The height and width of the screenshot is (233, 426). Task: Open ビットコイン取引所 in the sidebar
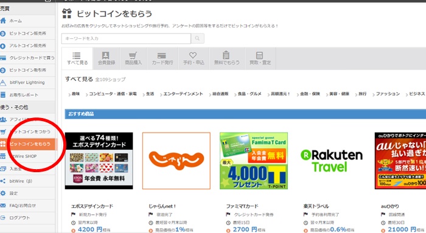click(x=27, y=70)
